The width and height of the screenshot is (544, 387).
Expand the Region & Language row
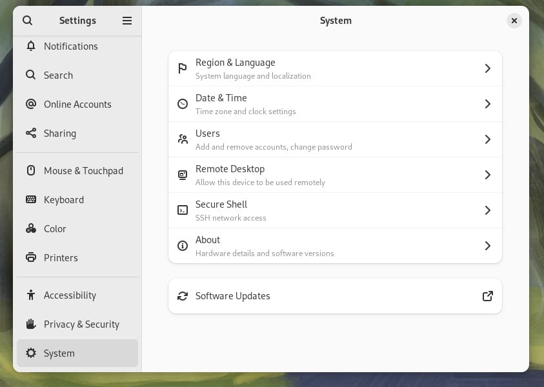(335, 68)
